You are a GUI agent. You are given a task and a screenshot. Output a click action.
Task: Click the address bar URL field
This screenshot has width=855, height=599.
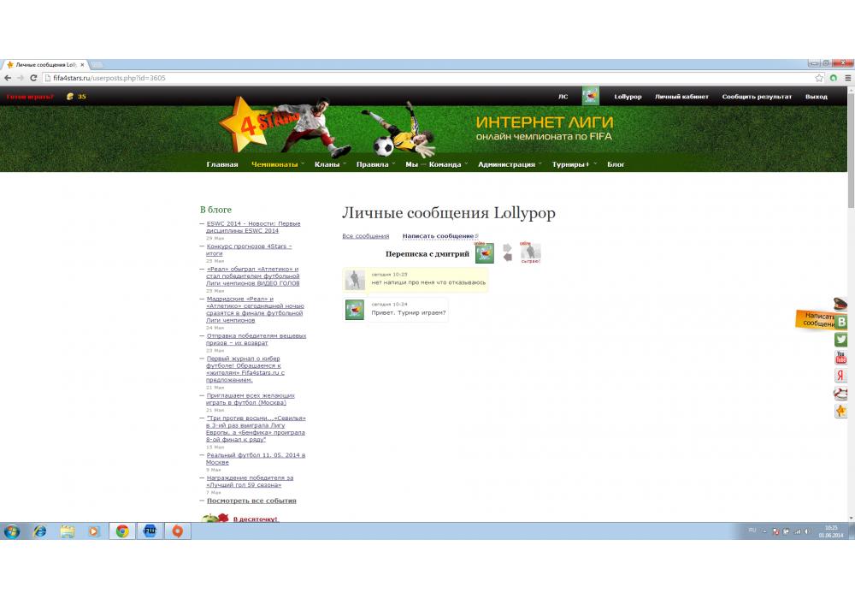click(425, 78)
